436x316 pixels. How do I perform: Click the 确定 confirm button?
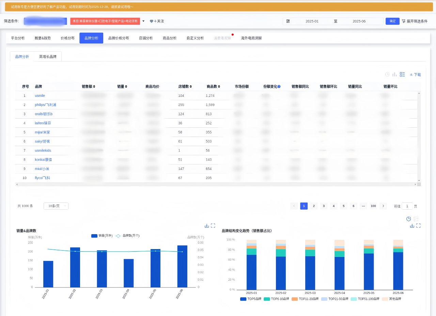[x=392, y=21]
